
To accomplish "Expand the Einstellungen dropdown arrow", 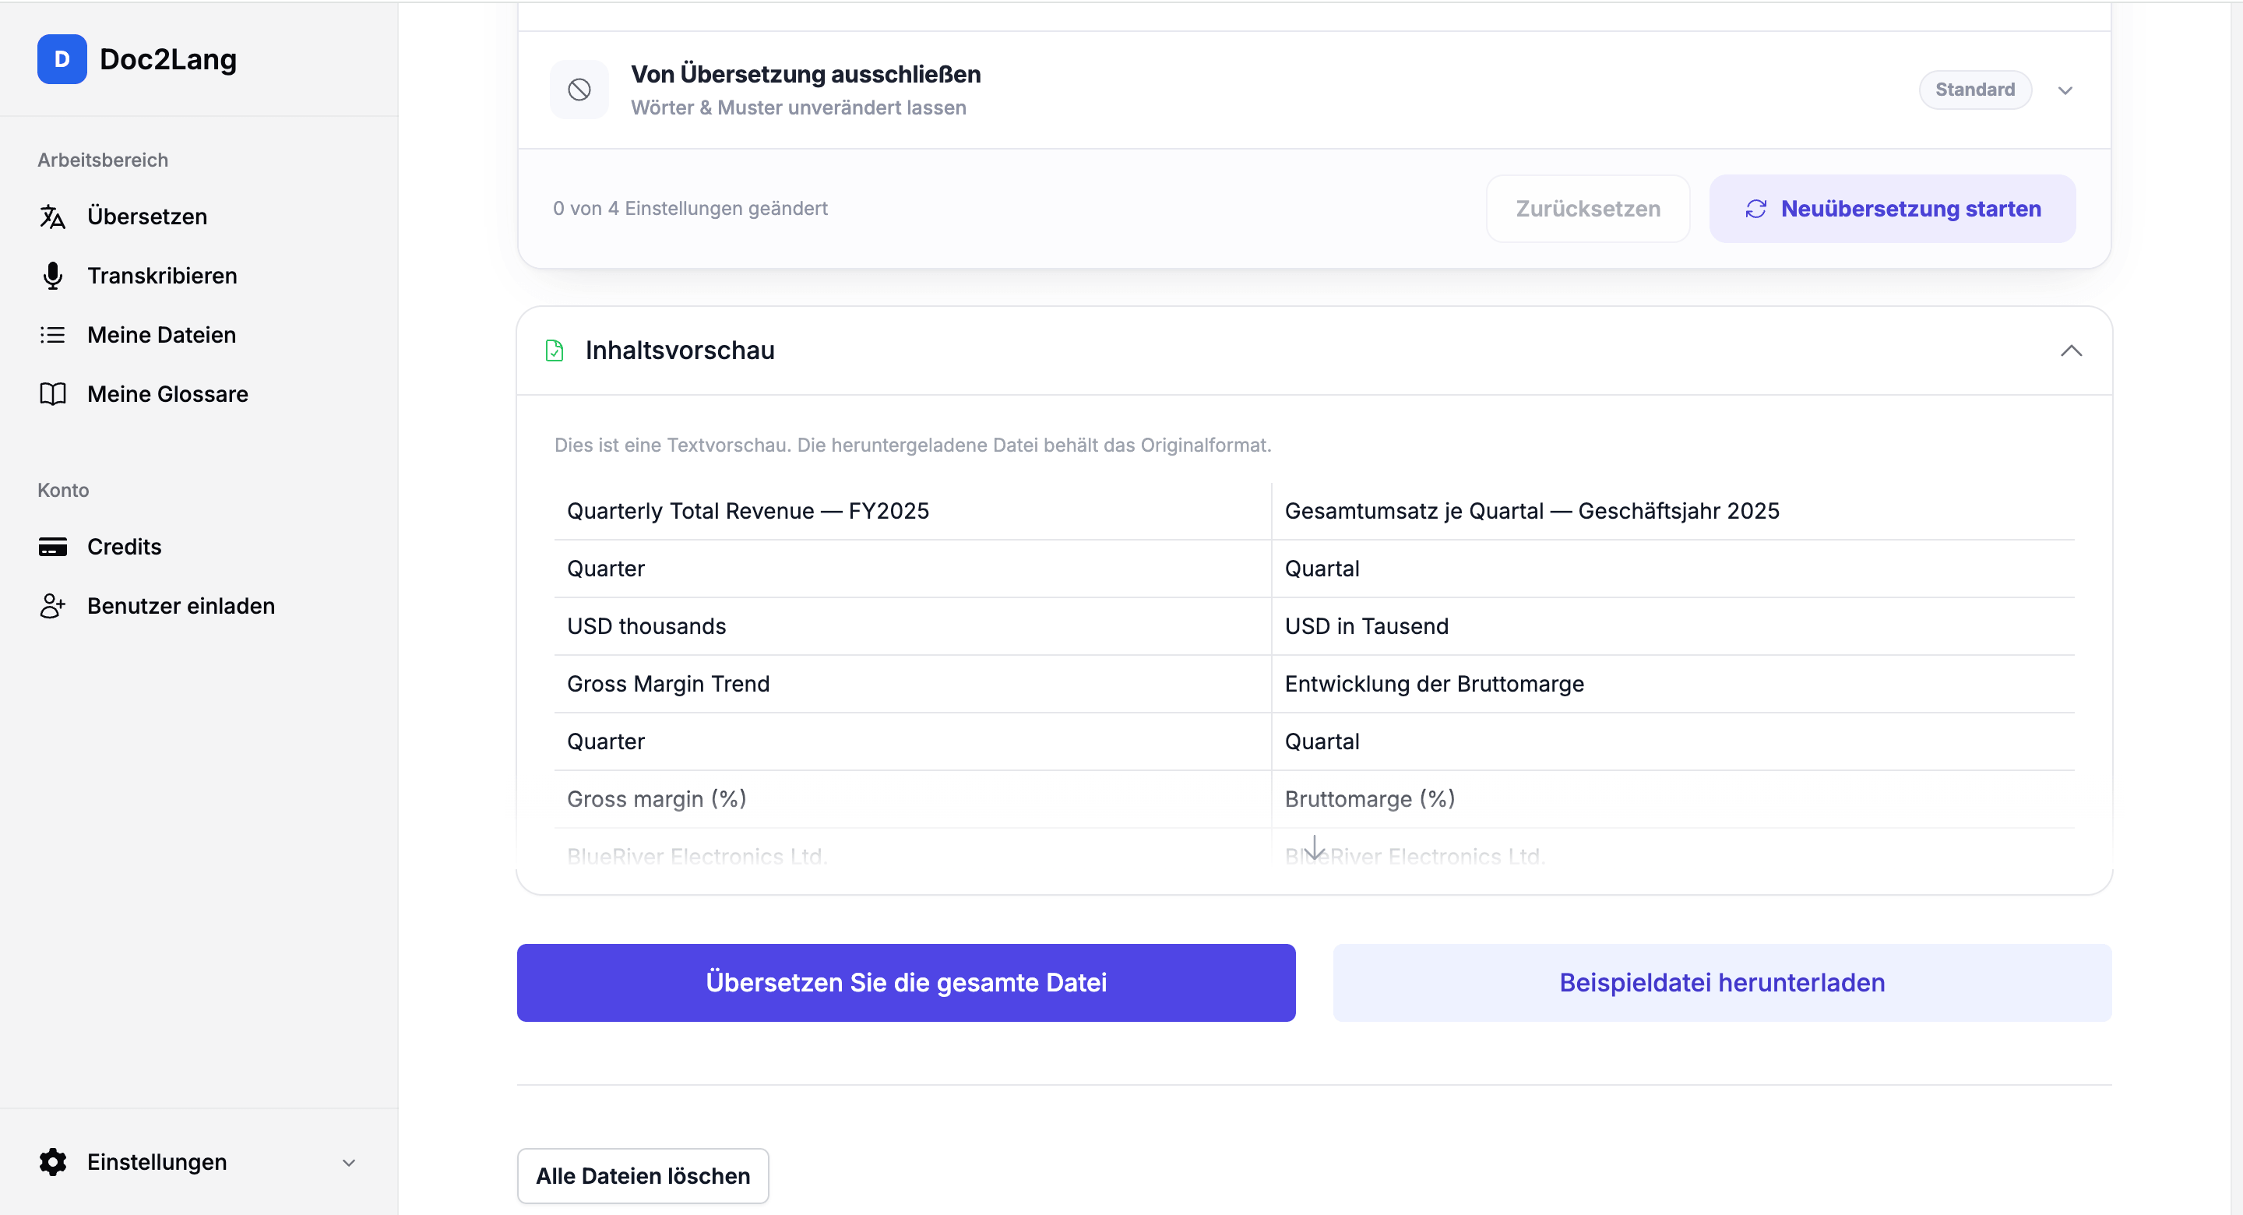I will pos(348,1163).
